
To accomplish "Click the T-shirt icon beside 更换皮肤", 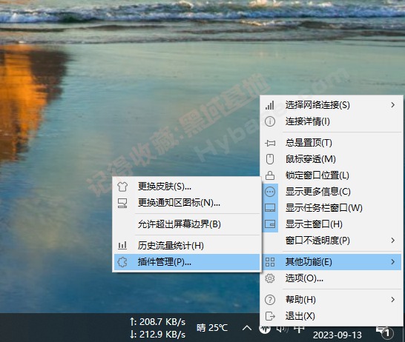I will tap(122, 187).
